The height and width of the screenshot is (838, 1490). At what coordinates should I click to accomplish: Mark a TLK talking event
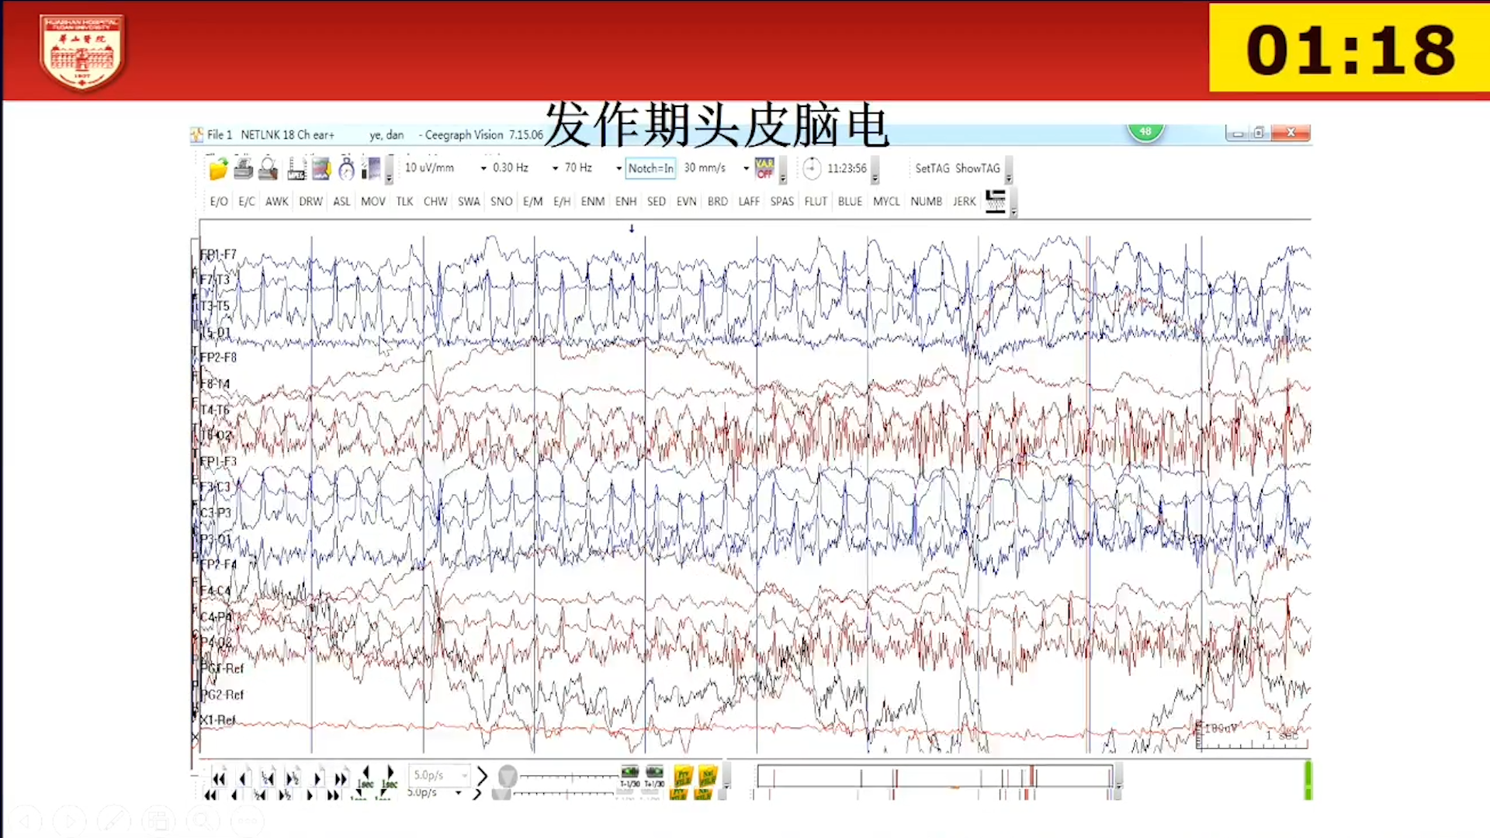pos(404,201)
